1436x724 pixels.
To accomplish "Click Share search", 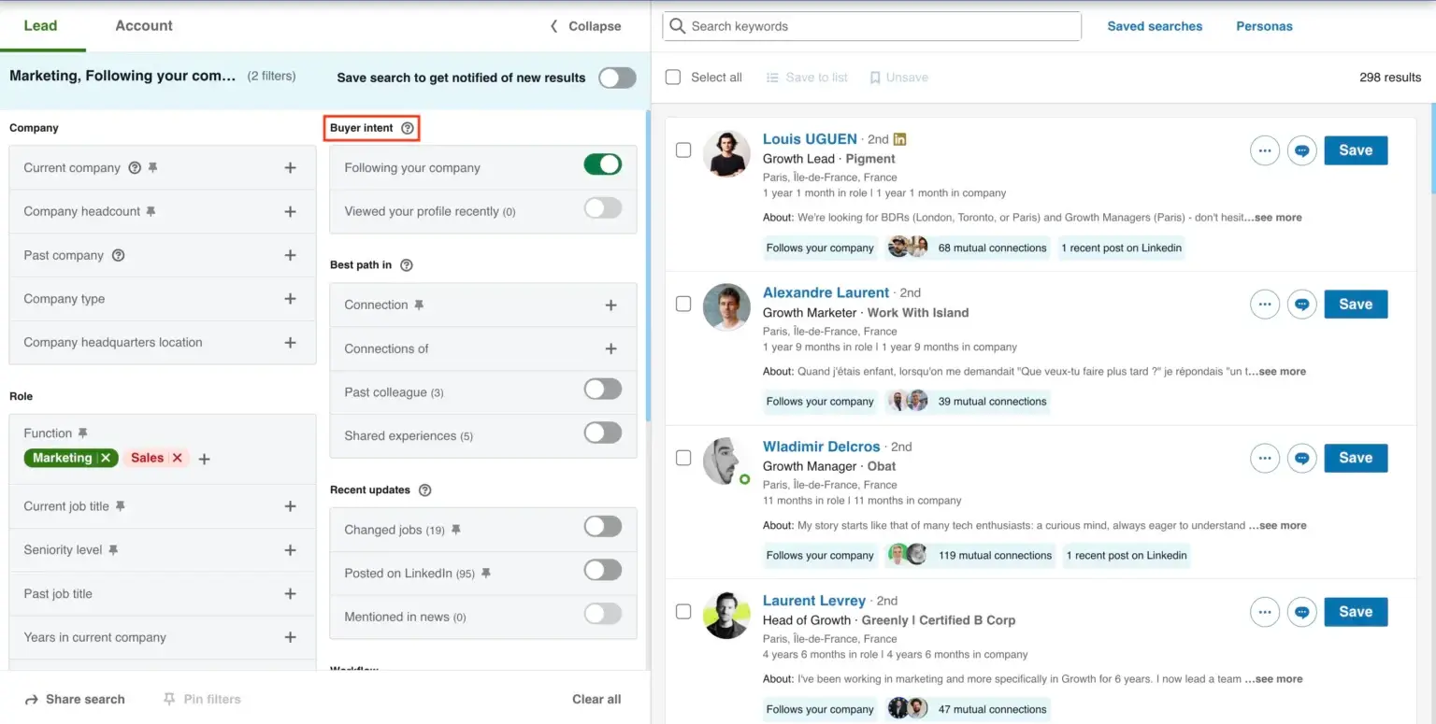I will click(75, 699).
